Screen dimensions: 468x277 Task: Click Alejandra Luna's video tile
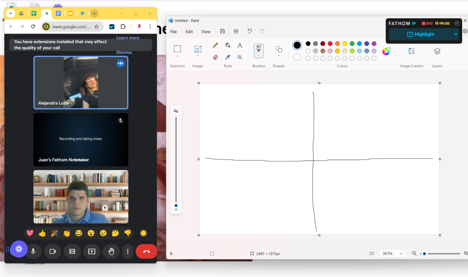point(81,83)
